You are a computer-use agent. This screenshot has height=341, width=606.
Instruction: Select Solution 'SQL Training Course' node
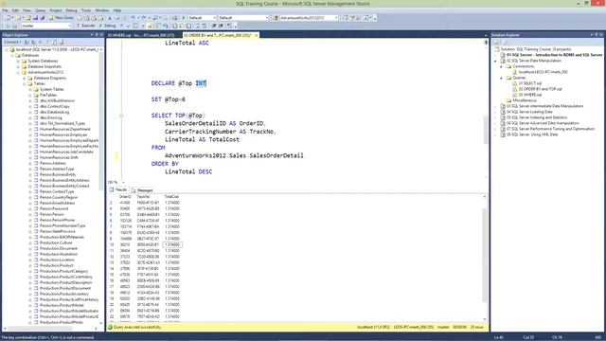(533, 49)
